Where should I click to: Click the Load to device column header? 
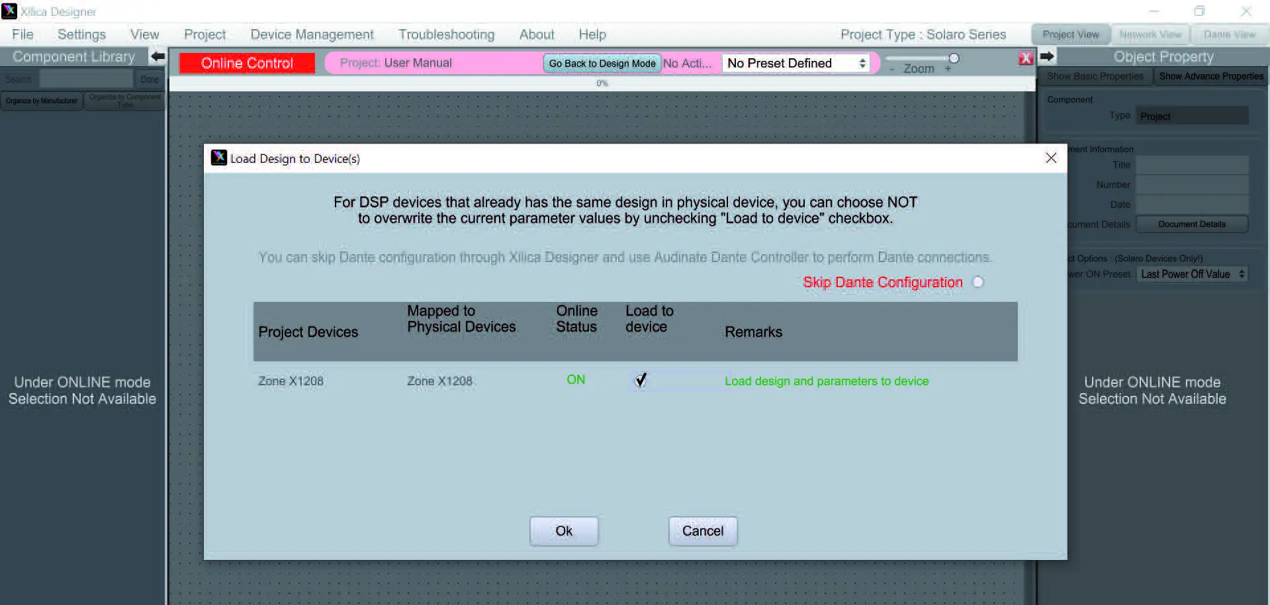(649, 319)
